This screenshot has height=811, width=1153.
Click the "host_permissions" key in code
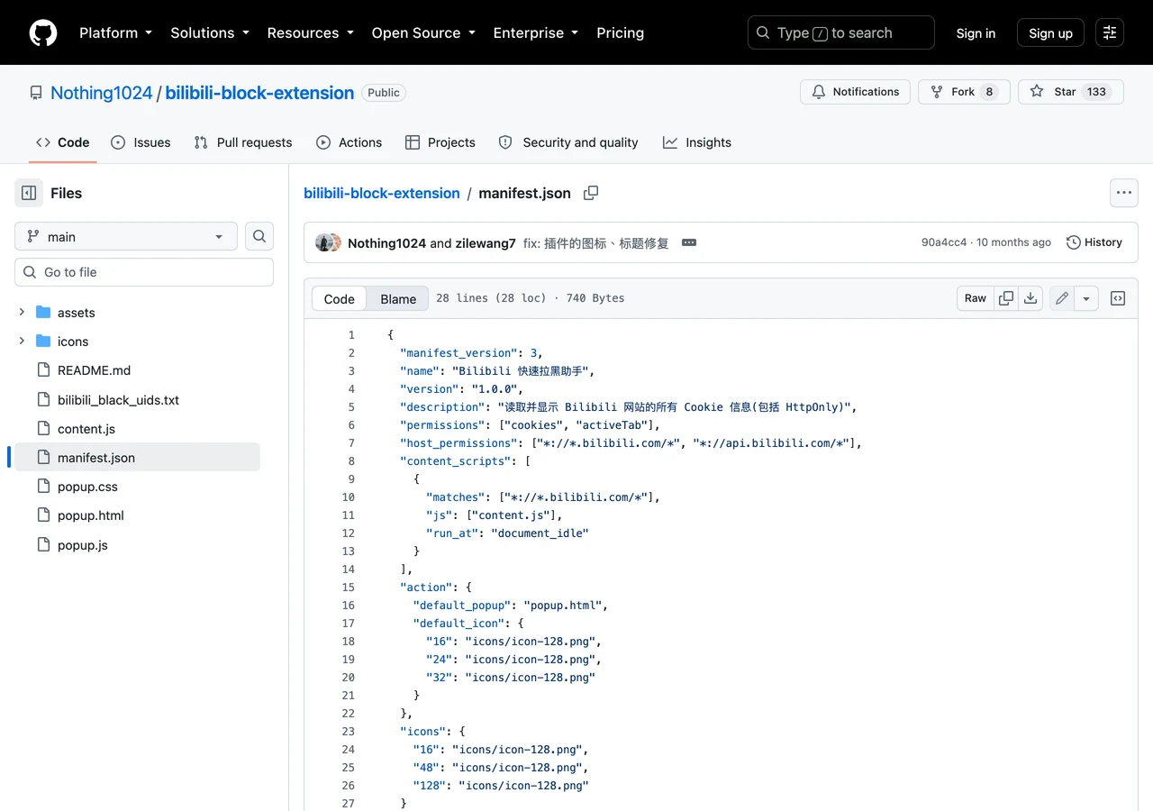tap(458, 443)
